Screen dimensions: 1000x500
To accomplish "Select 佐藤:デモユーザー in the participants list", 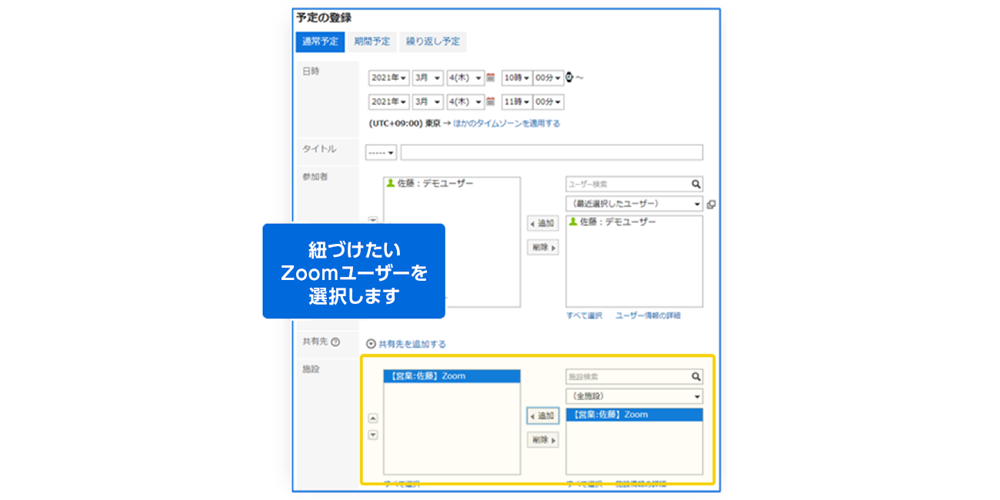I will click(452, 184).
